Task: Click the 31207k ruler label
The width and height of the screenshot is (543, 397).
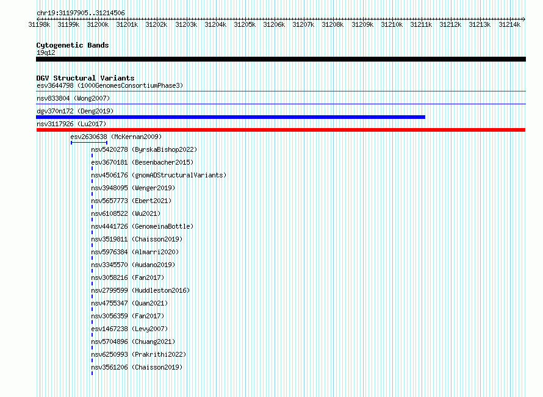Action: coord(303,24)
